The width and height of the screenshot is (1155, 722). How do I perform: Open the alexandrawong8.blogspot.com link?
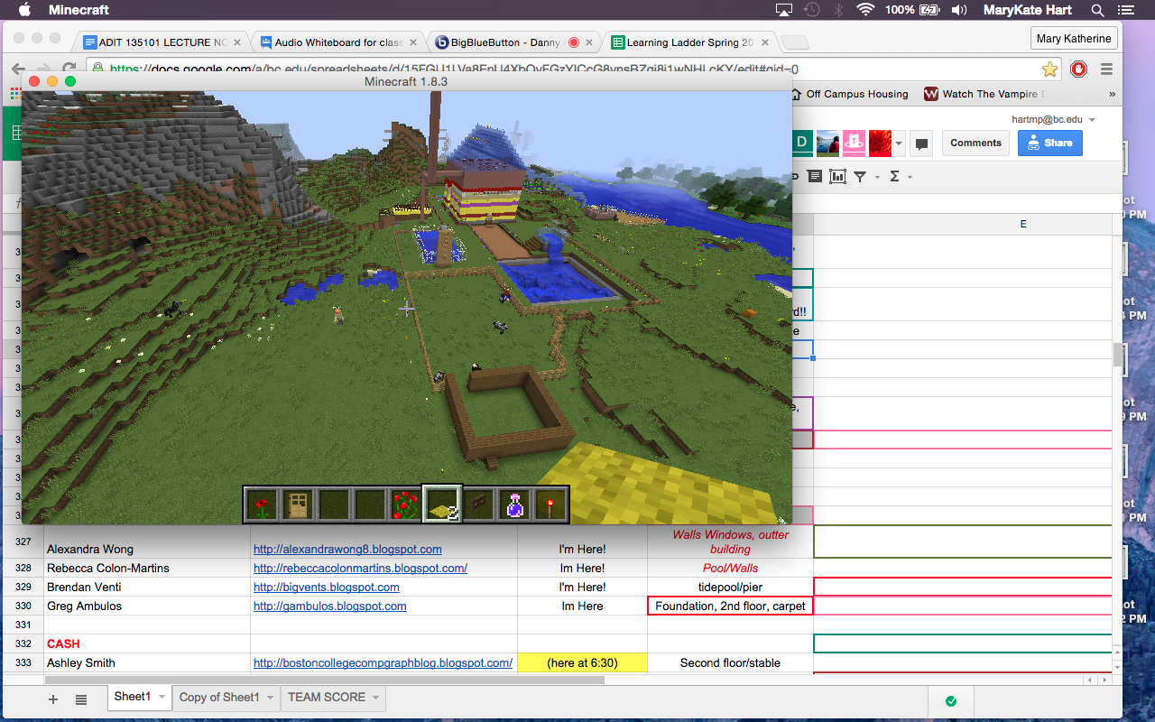[347, 549]
